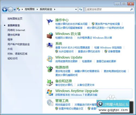Open 设备管理器
Screen dimensions: 136x115
pos(114,52)
